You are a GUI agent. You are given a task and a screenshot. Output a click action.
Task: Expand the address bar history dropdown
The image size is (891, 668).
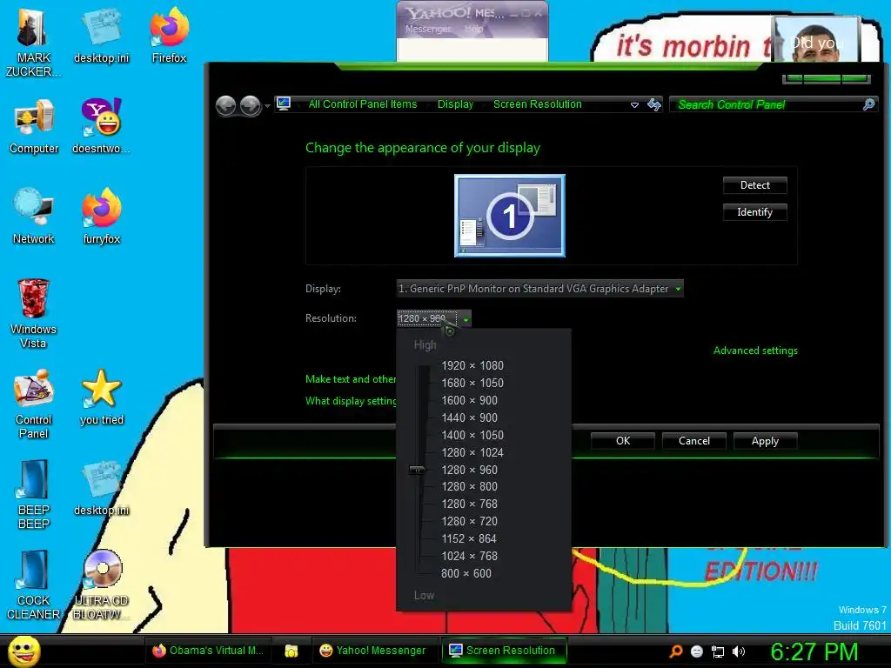point(634,105)
